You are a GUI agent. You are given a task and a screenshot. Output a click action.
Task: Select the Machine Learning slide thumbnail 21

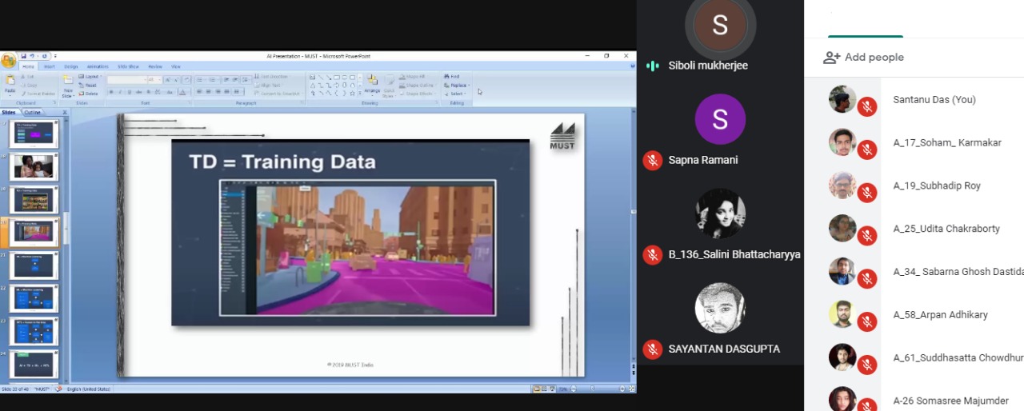click(x=34, y=265)
